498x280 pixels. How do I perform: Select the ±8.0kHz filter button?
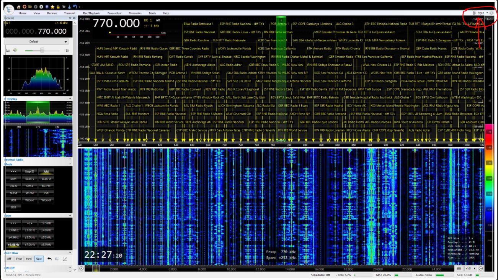click(46, 244)
